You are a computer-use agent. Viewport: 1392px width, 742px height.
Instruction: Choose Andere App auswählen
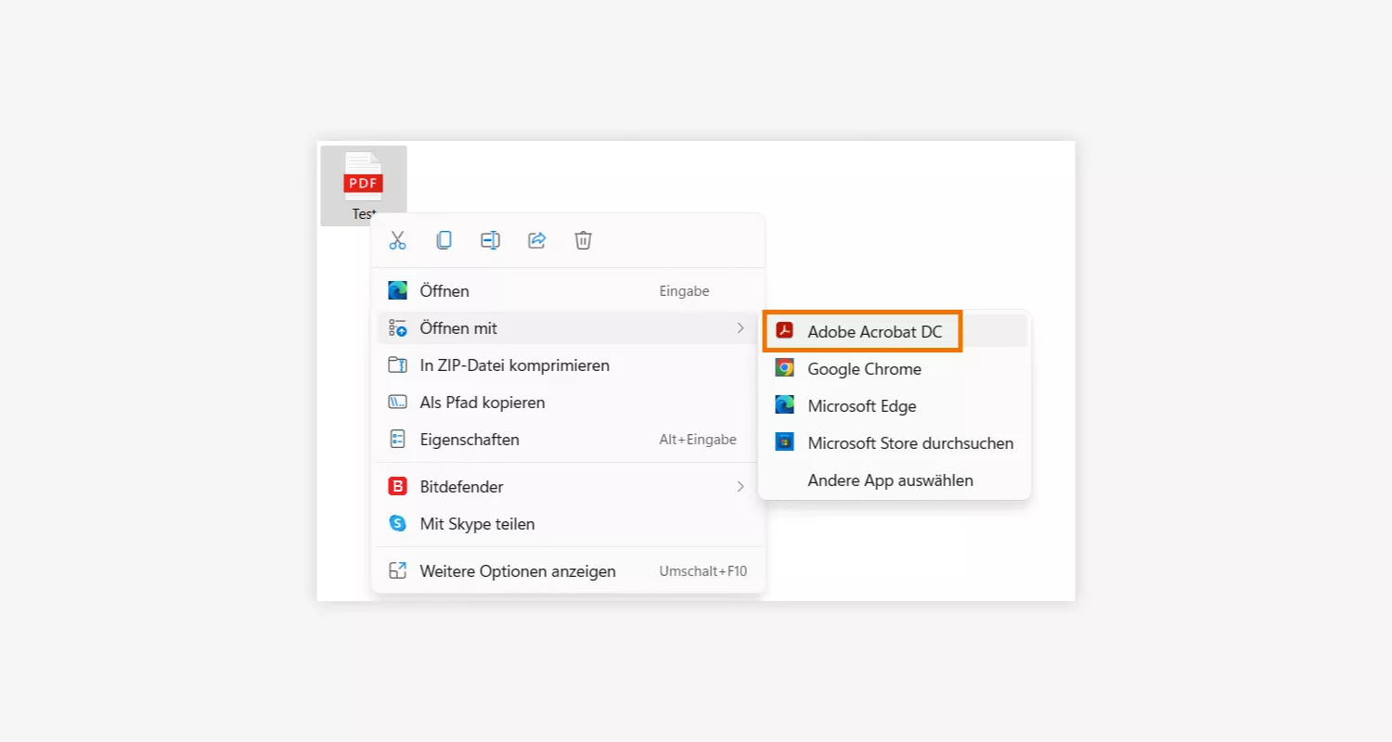click(895, 480)
